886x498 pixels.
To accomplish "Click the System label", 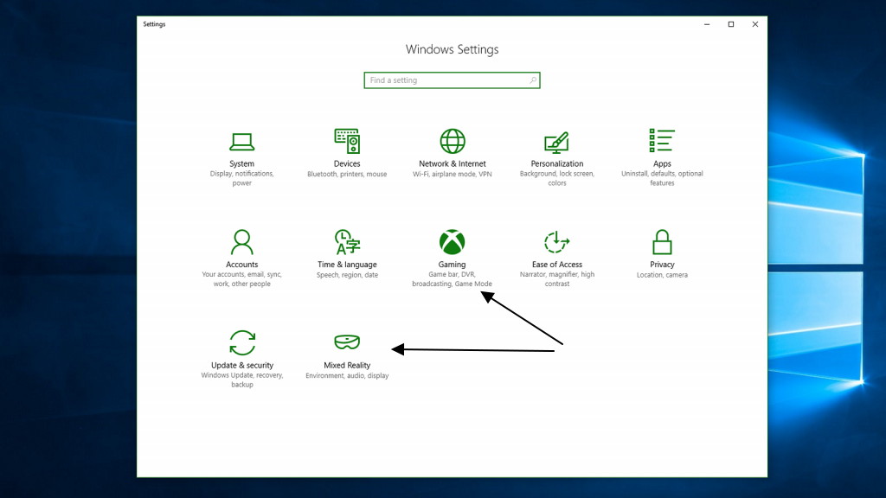I will click(242, 163).
